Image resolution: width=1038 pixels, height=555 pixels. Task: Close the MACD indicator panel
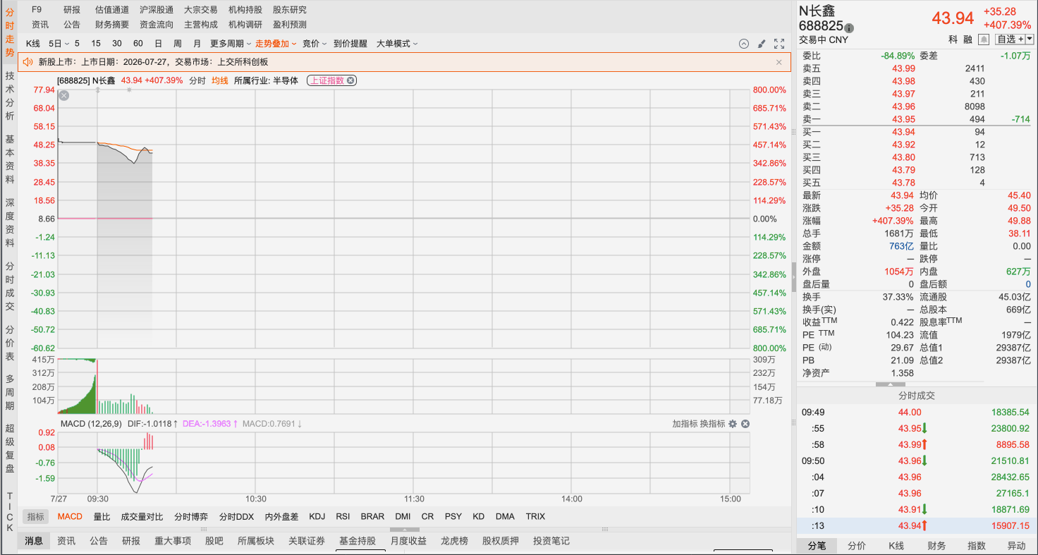pos(745,424)
